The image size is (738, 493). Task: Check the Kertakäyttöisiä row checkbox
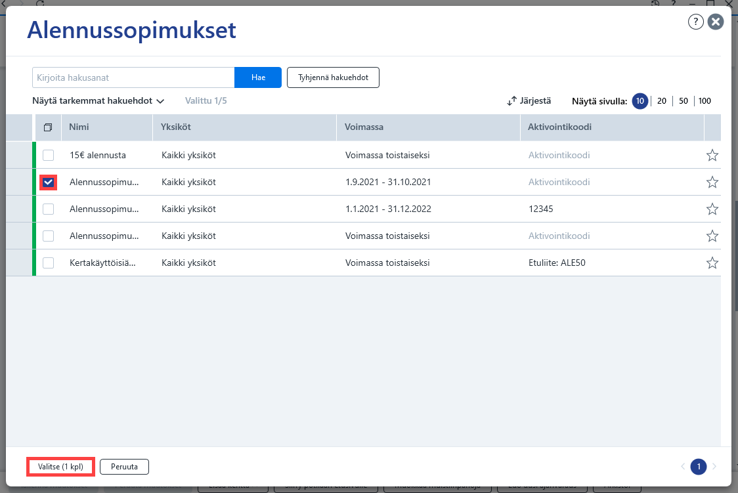(49, 263)
